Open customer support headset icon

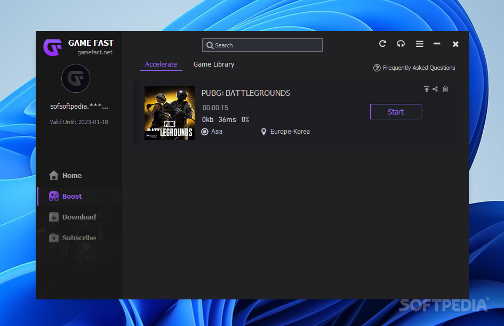point(401,44)
